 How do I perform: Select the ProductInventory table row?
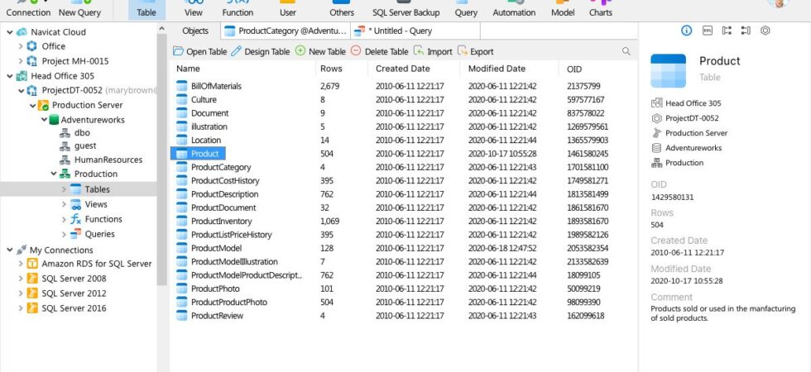(404, 222)
